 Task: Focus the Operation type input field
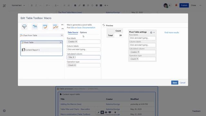tap(84, 65)
